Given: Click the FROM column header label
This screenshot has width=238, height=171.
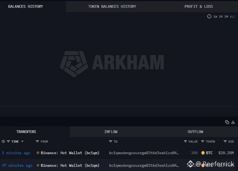Looking at the screenshot, I should click(x=44, y=142).
